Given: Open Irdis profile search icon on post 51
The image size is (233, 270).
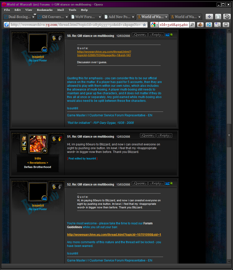Looking at the screenshot, I should [54, 139].
